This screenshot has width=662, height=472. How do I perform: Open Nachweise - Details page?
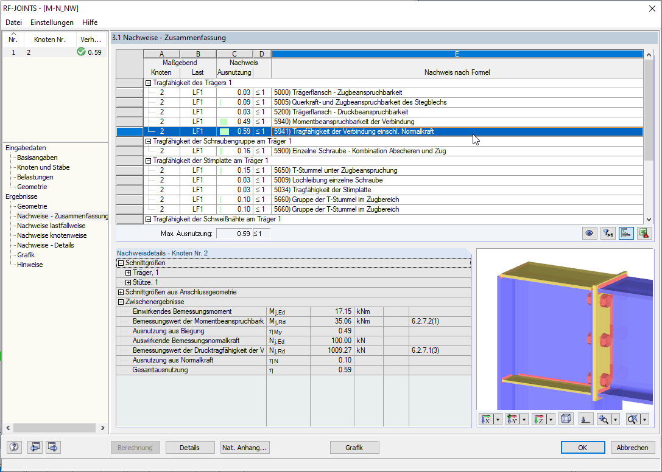[x=46, y=245]
